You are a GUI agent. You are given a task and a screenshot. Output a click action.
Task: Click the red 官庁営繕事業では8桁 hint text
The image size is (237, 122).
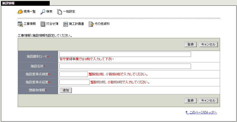(87, 59)
